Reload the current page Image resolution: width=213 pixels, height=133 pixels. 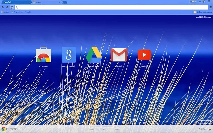click(x=12, y=7)
